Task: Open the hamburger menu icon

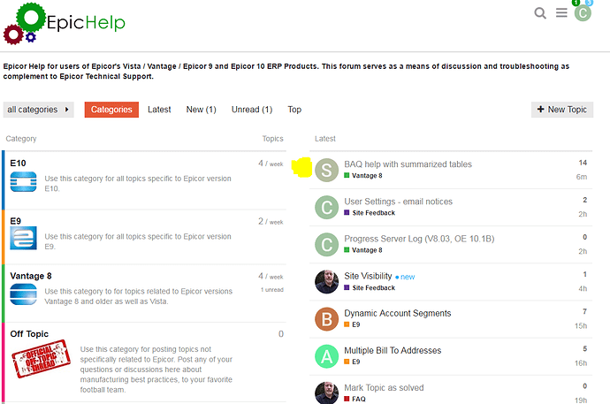Action: 561,13
